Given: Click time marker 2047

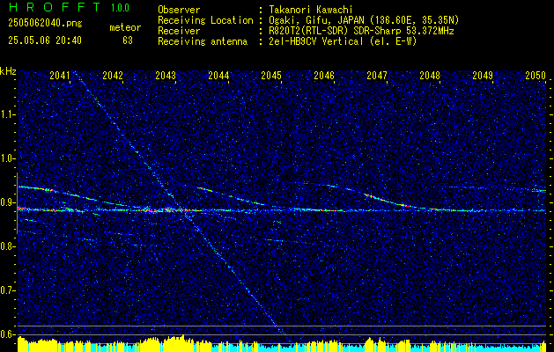Looking at the screenshot, I should point(377,76).
